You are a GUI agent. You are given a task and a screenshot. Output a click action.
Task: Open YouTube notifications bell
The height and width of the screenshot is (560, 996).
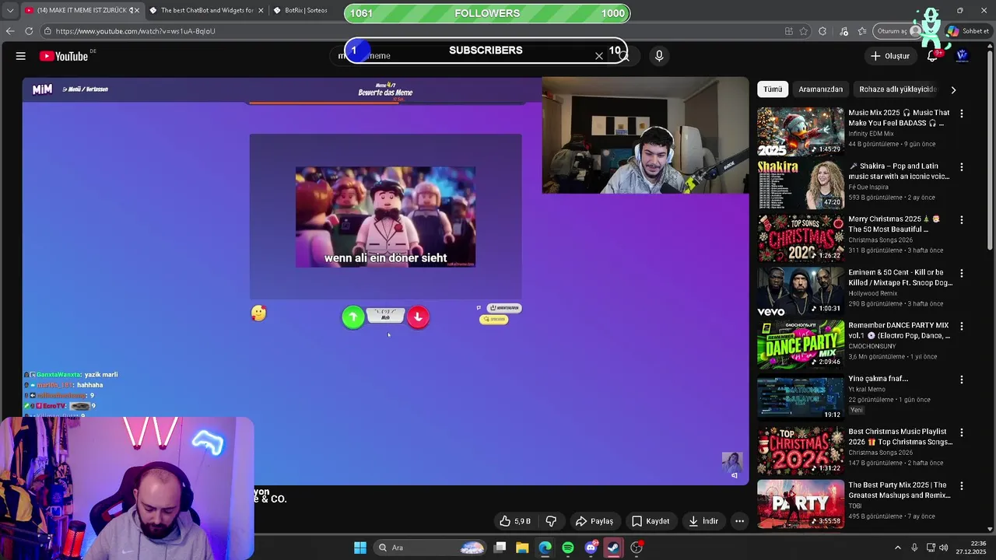(932, 56)
